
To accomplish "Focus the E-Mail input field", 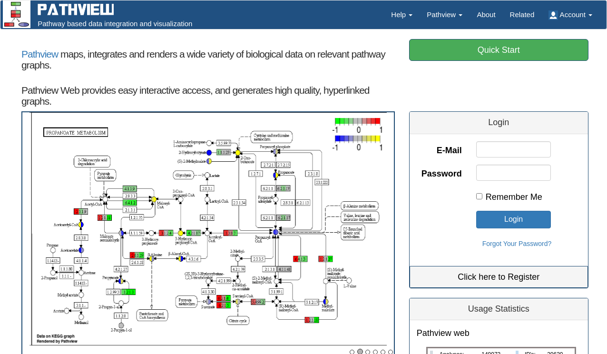I will tap(513, 149).
